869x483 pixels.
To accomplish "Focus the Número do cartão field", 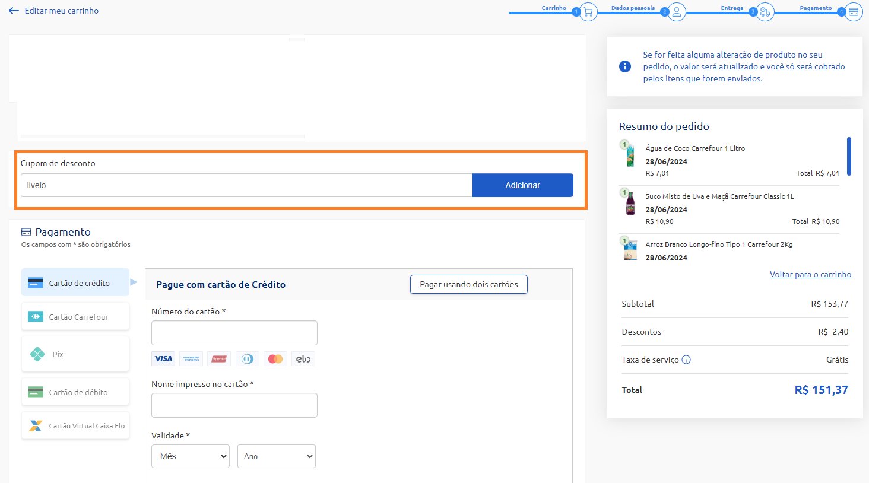I will pyautogui.click(x=234, y=333).
